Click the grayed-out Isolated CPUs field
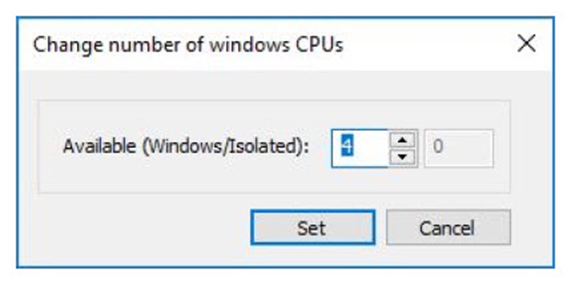Viewport: 571px width, 282px height. (458, 148)
